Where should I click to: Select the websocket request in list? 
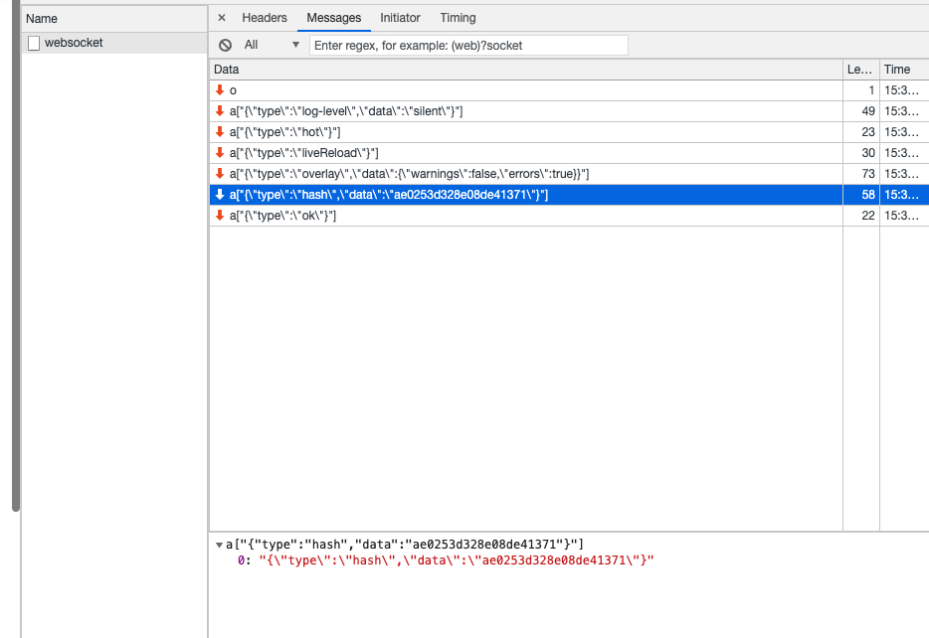click(74, 43)
